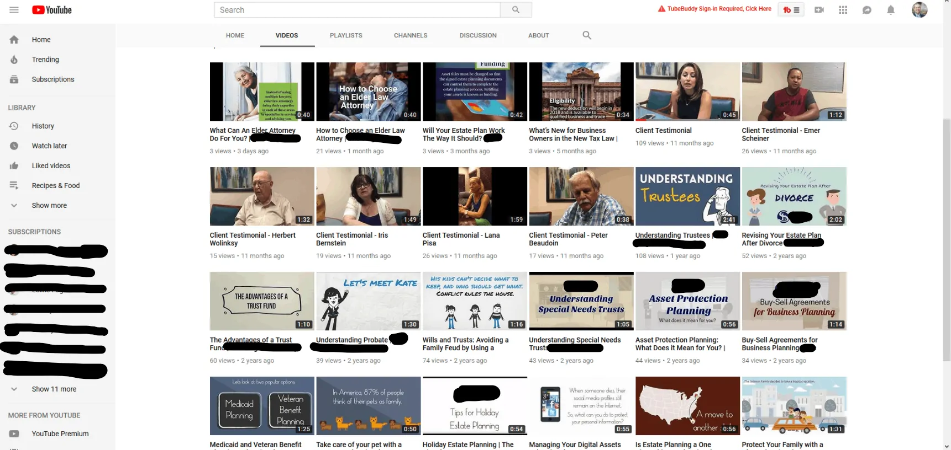Open the hamburger guide menu icon
Screen dimensions: 951x450
tap(14, 10)
